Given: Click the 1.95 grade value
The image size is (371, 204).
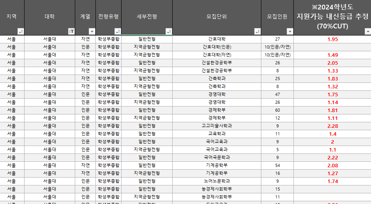Looking at the screenshot, I should (333, 39).
